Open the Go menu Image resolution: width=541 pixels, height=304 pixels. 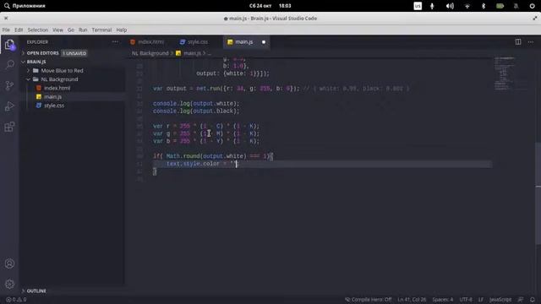[71, 30]
